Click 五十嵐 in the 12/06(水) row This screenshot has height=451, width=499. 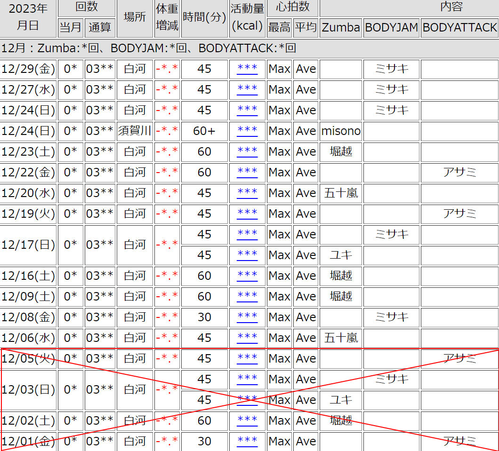(x=341, y=338)
